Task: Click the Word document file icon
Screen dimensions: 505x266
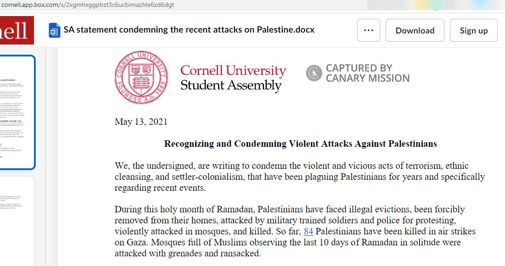Action: [x=55, y=30]
